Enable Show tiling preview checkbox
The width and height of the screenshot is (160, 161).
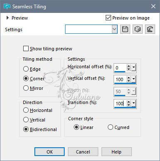tap(26, 49)
